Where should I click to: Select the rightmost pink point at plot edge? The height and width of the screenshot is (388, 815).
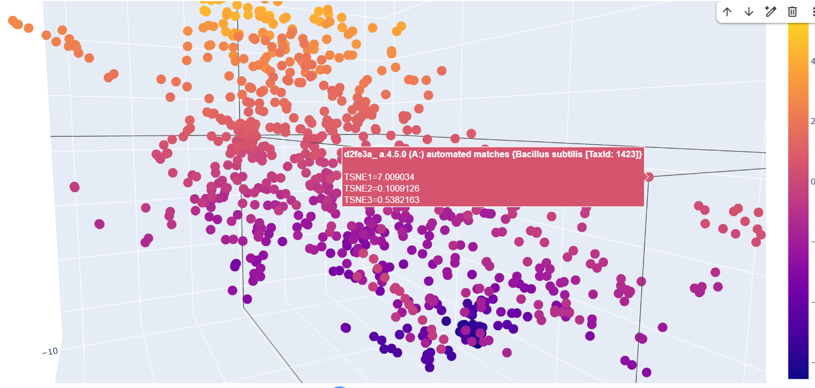coord(761,235)
